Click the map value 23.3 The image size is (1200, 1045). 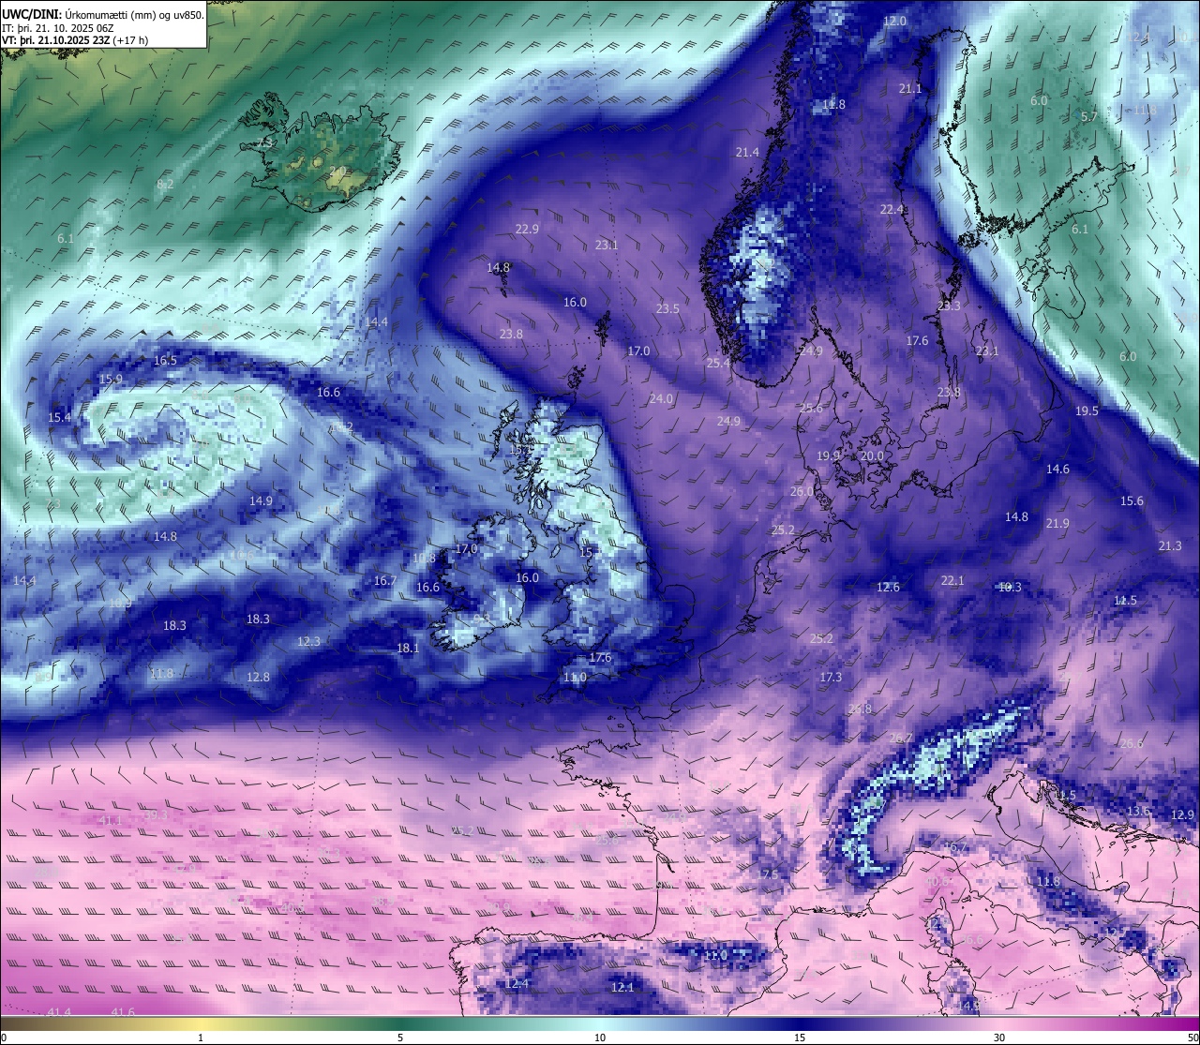click(949, 306)
